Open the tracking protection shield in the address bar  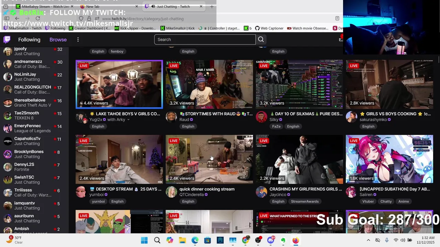[81, 19]
